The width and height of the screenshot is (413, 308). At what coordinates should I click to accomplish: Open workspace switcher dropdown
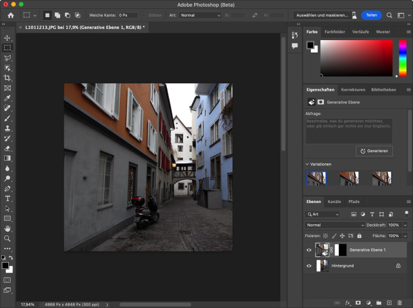click(403, 15)
